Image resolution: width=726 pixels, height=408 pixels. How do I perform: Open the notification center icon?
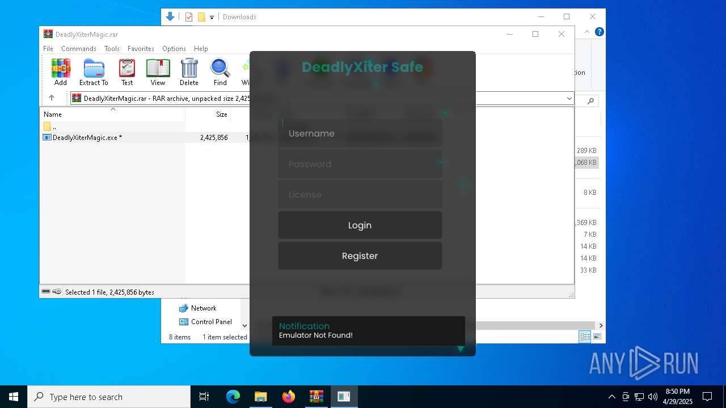(x=707, y=397)
